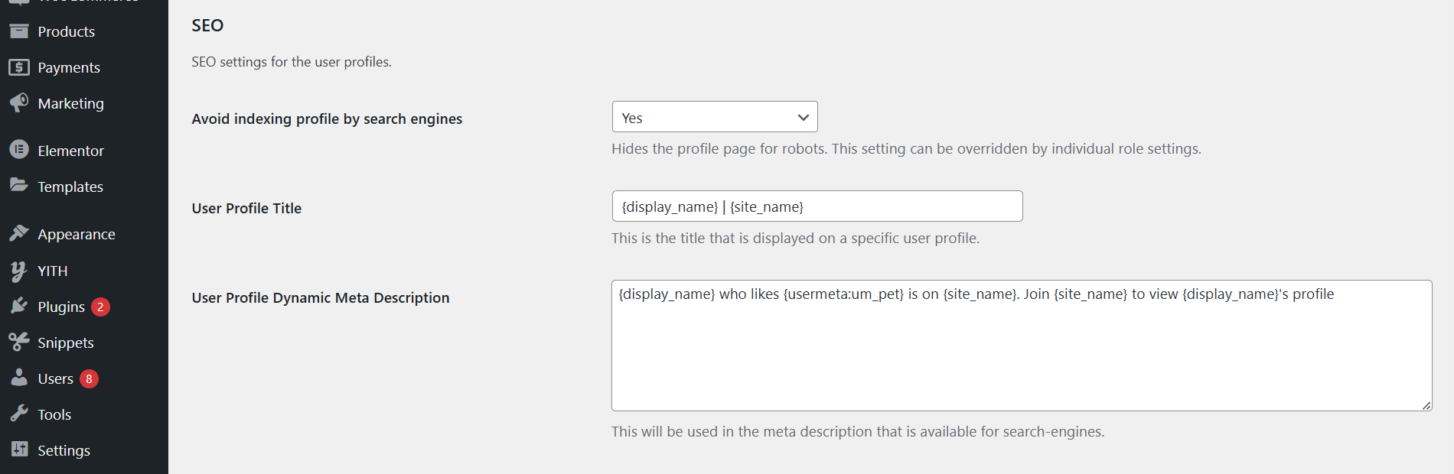The width and height of the screenshot is (1454, 474).
Task: Click the User Profile Title input field
Action: pyautogui.click(x=817, y=206)
